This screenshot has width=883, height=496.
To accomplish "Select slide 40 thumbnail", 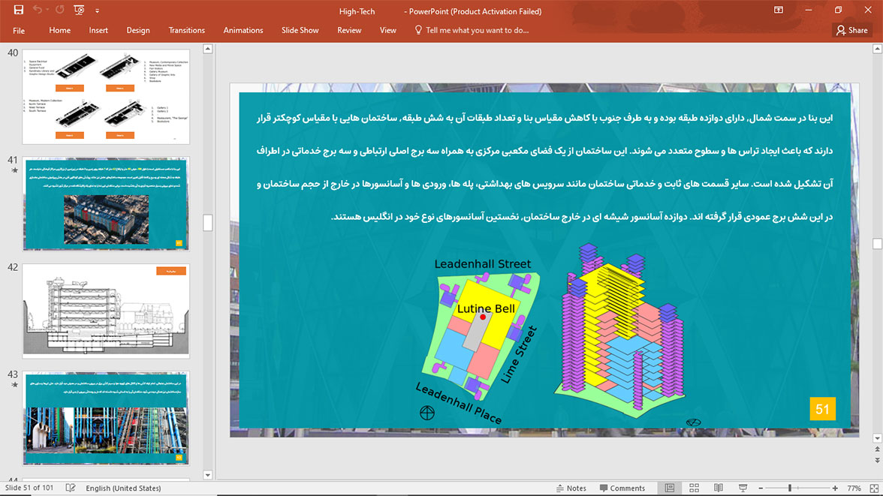I will 106,97.
